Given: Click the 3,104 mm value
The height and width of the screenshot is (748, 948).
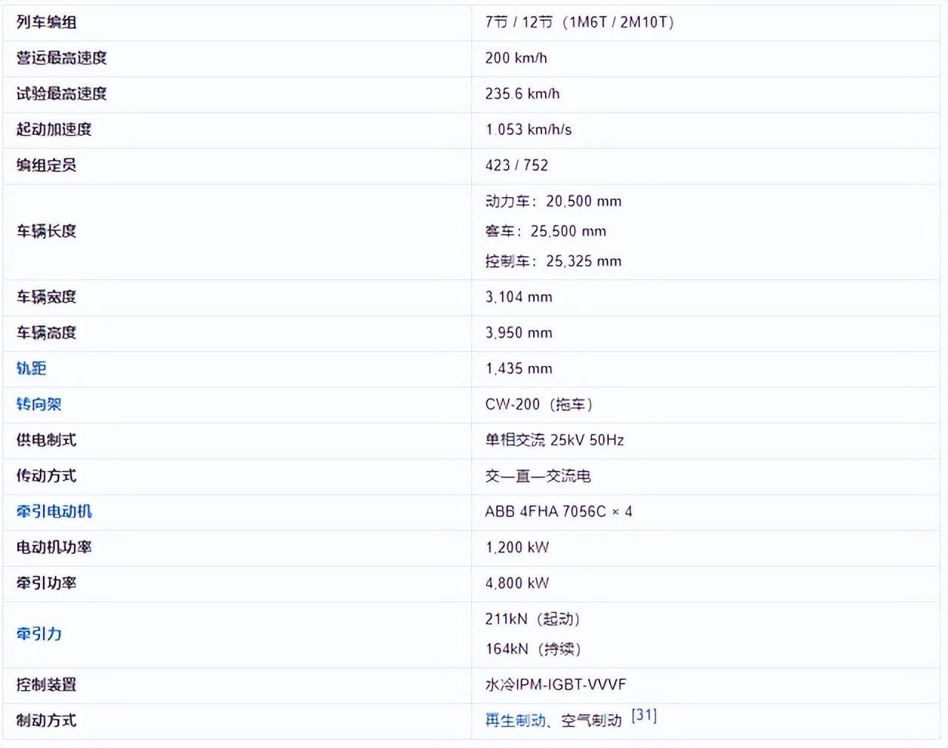Looking at the screenshot, I should click(518, 297).
